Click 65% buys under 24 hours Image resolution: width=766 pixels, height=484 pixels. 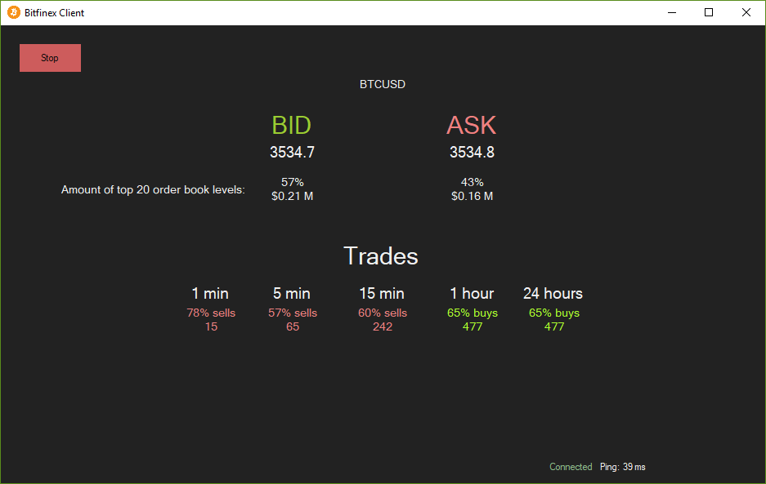[554, 313]
